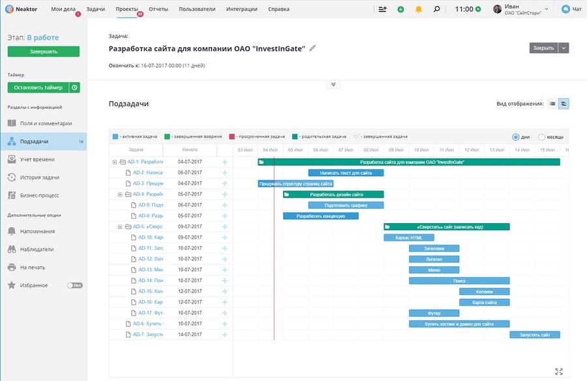Image resolution: width=587 pixels, height=381 pixels.
Task: Click the notifications bell icon
Action: (417, 9)
